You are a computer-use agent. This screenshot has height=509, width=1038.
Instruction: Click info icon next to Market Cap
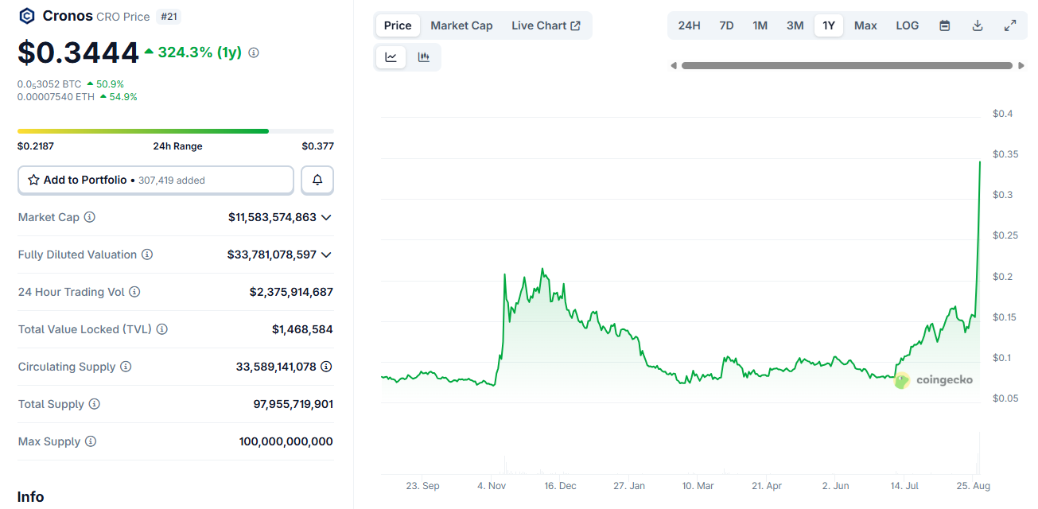tap(90, 217)
